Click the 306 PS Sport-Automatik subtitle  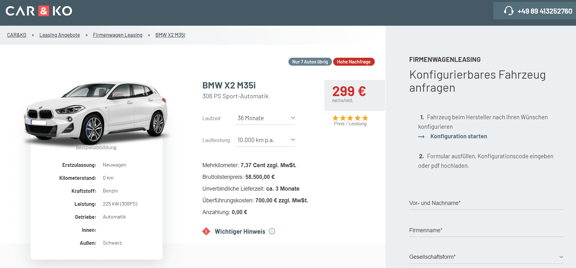pyautogui.click(x=236, y=96)
